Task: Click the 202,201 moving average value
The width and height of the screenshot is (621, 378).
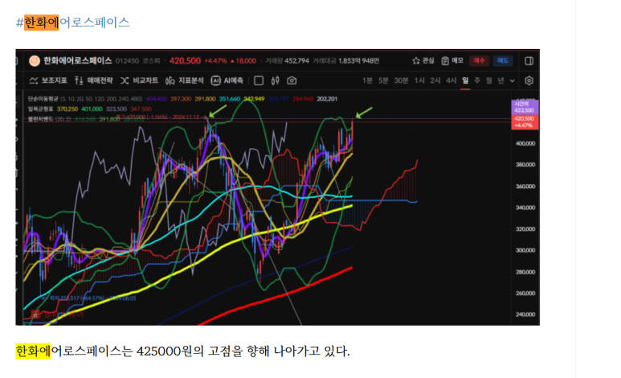Action: [327, 99]
